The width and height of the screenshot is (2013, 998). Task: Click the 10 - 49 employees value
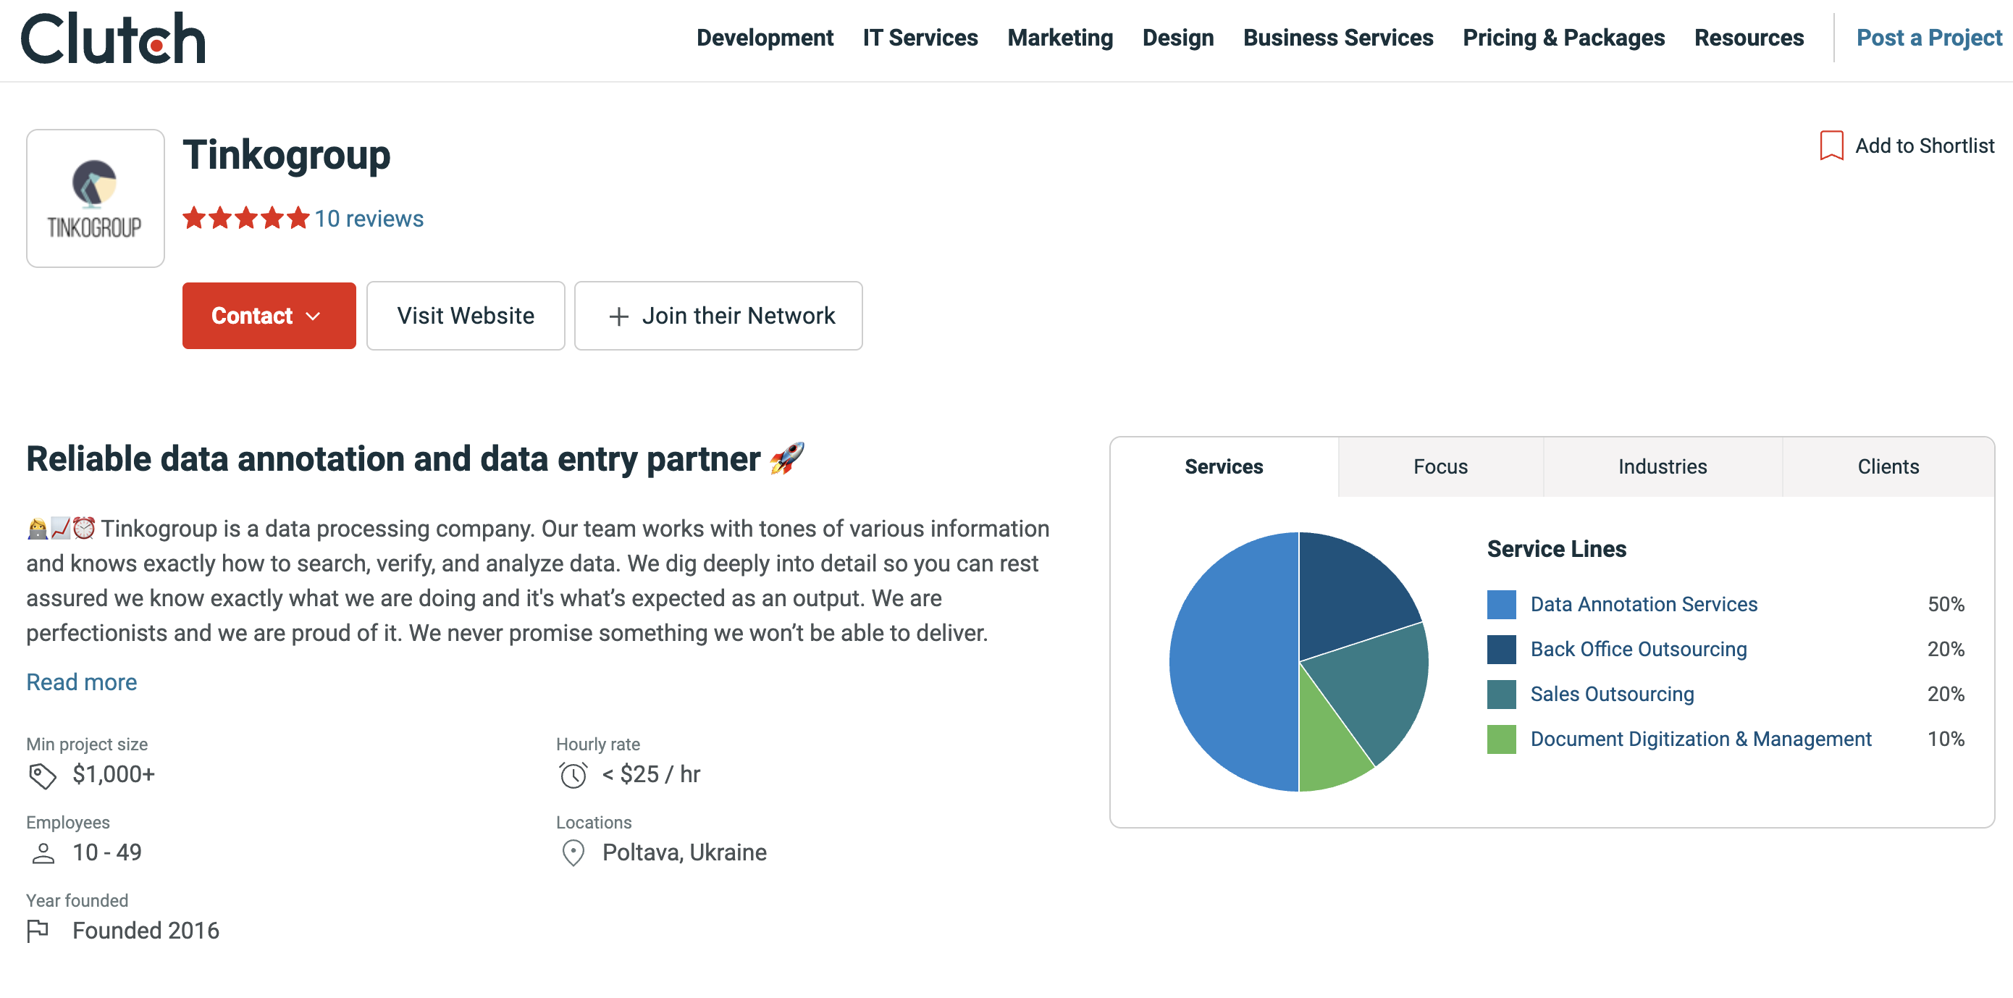tap(107, 852)
